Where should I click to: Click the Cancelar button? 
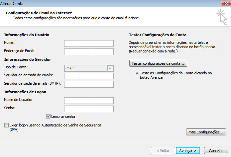click(x=216, y=151)
